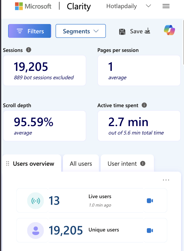Click the Save as button

135,31
